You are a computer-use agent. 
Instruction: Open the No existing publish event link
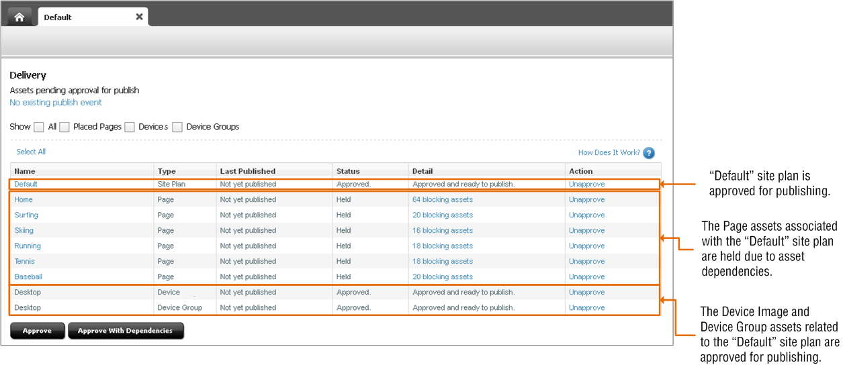pos(56,103)
